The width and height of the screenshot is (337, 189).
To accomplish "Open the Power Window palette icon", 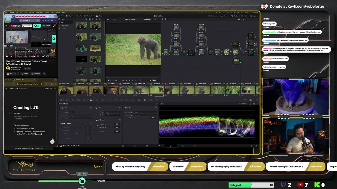I will click(x=121, y=100).
